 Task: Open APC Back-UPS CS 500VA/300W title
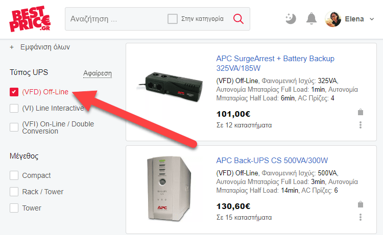(272, 161)
